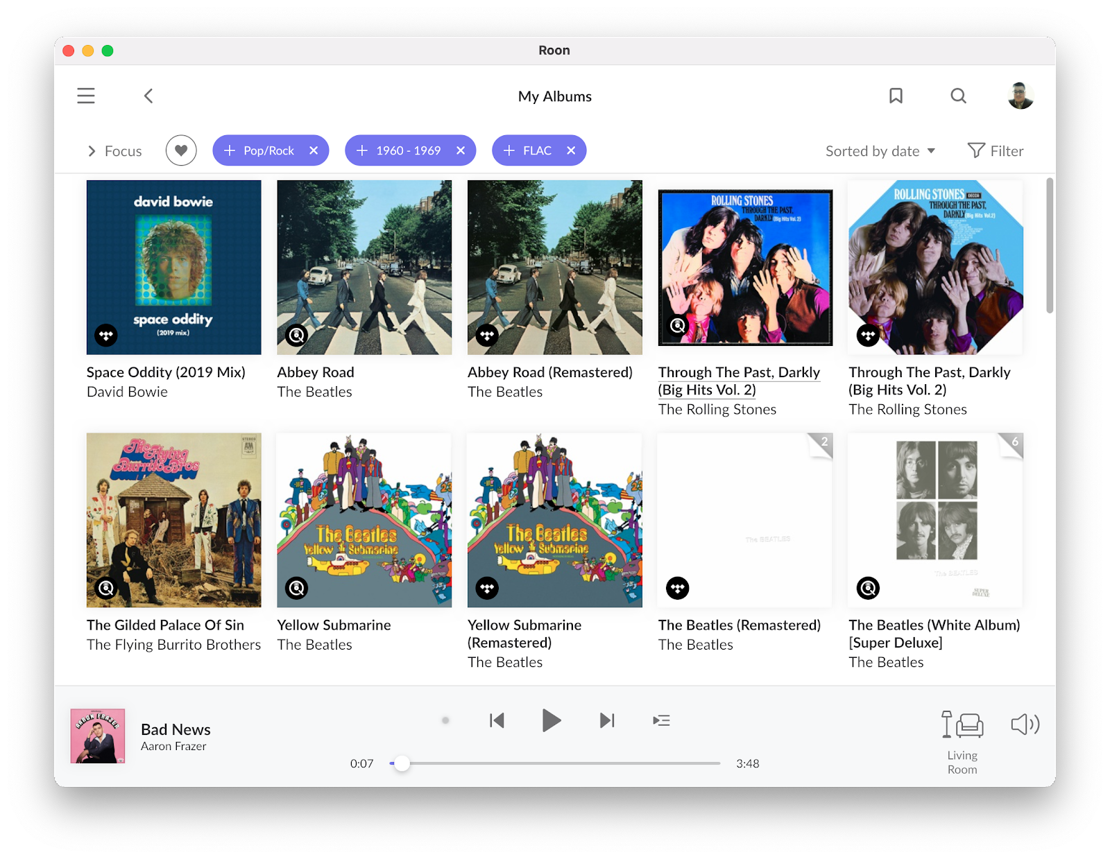Open Space Oddity album cover
The height and width of the screenshot is (859, 1110).
[x=174, y=268]
